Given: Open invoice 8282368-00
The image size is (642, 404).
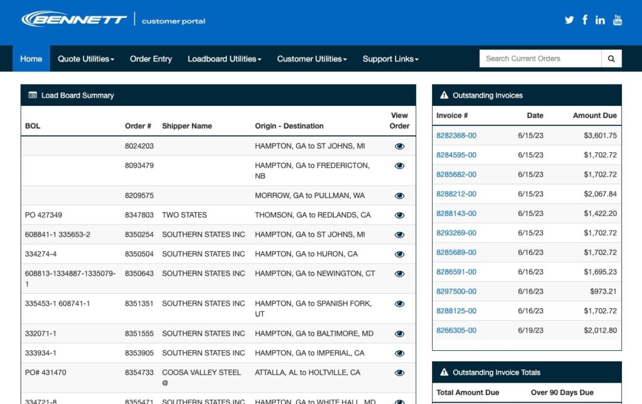Looking at the screenshot, I should pos(456,135).
